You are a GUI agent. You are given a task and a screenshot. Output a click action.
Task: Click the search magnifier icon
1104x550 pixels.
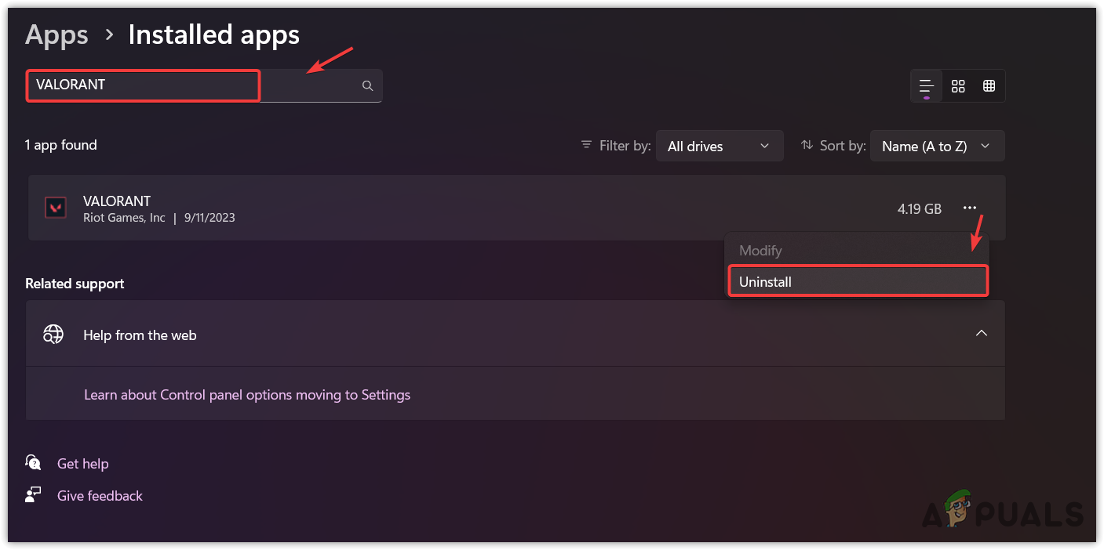click(367, 86)
